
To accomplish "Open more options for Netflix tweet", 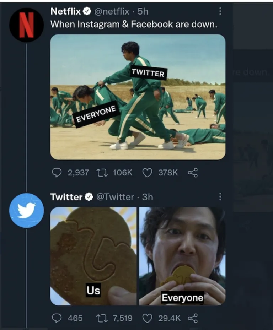I will pos(220,12).
